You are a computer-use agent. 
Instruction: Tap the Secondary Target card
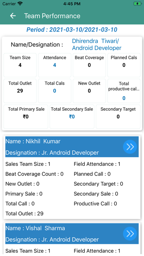coord(118,117)
